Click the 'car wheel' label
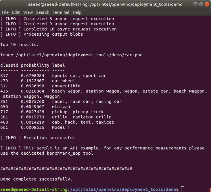The width and height of the screenshot is (211, 192). tap(64, 81)
